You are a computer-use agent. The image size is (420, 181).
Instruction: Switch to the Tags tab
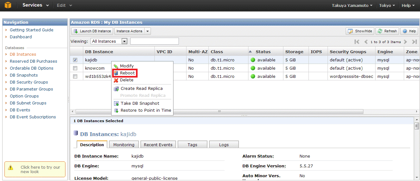[193, 145]
